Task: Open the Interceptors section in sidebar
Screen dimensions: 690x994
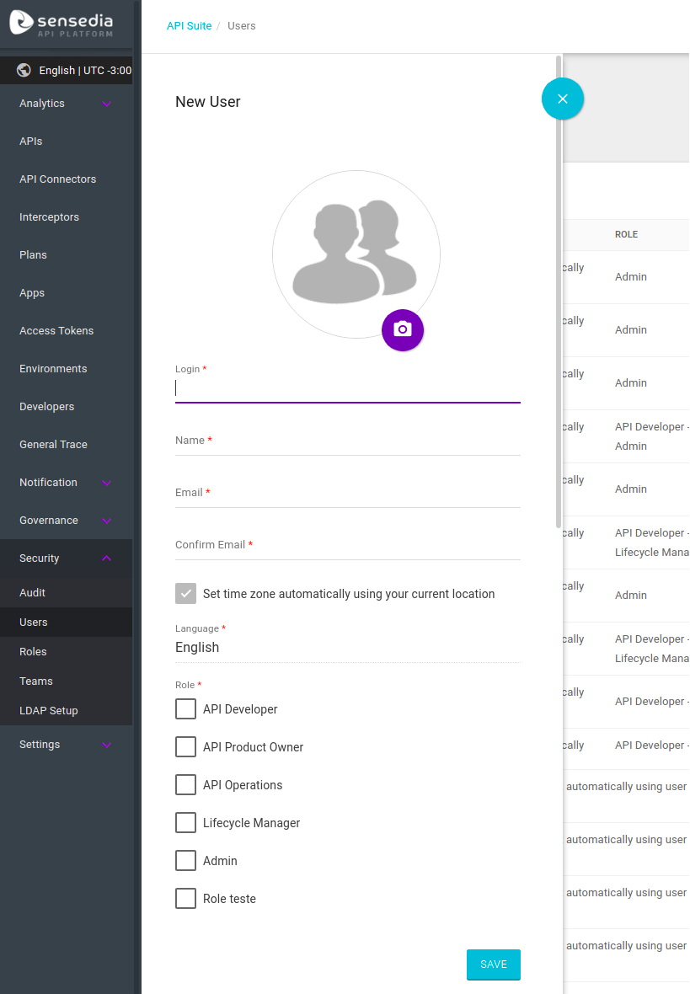Action: (50, 216)
